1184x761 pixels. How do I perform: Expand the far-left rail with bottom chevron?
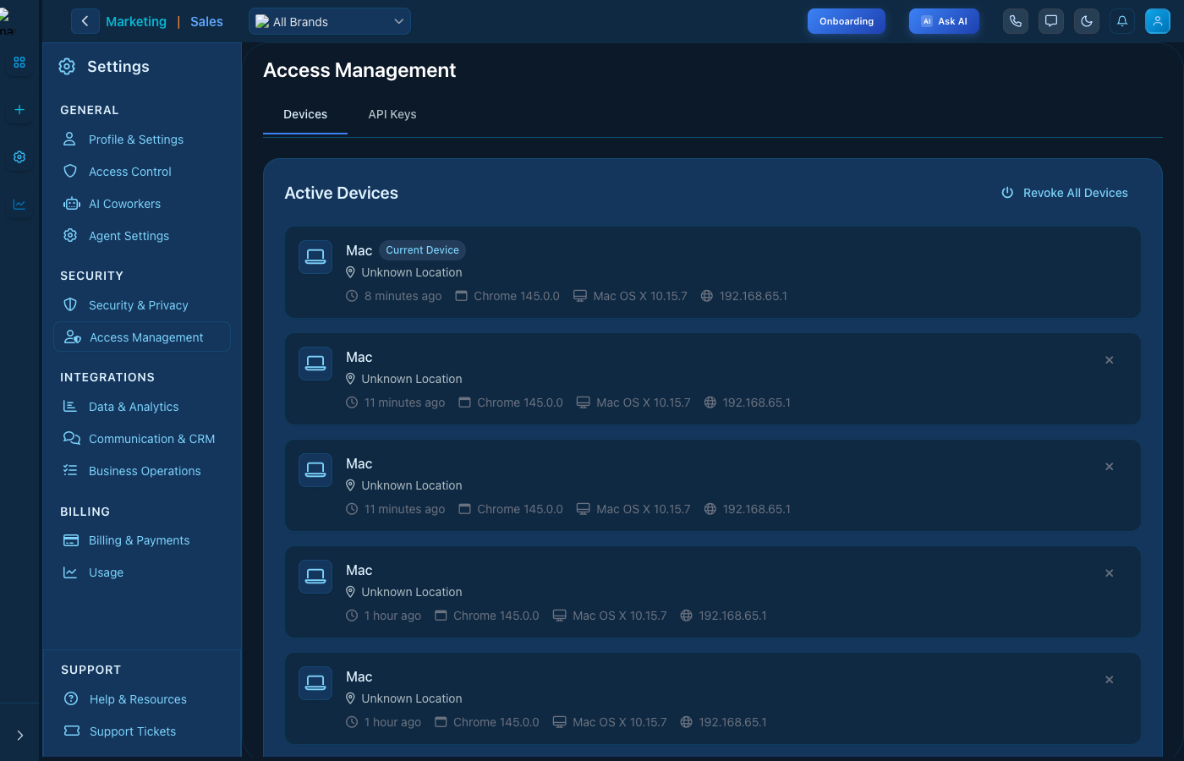tap(20, 736)
